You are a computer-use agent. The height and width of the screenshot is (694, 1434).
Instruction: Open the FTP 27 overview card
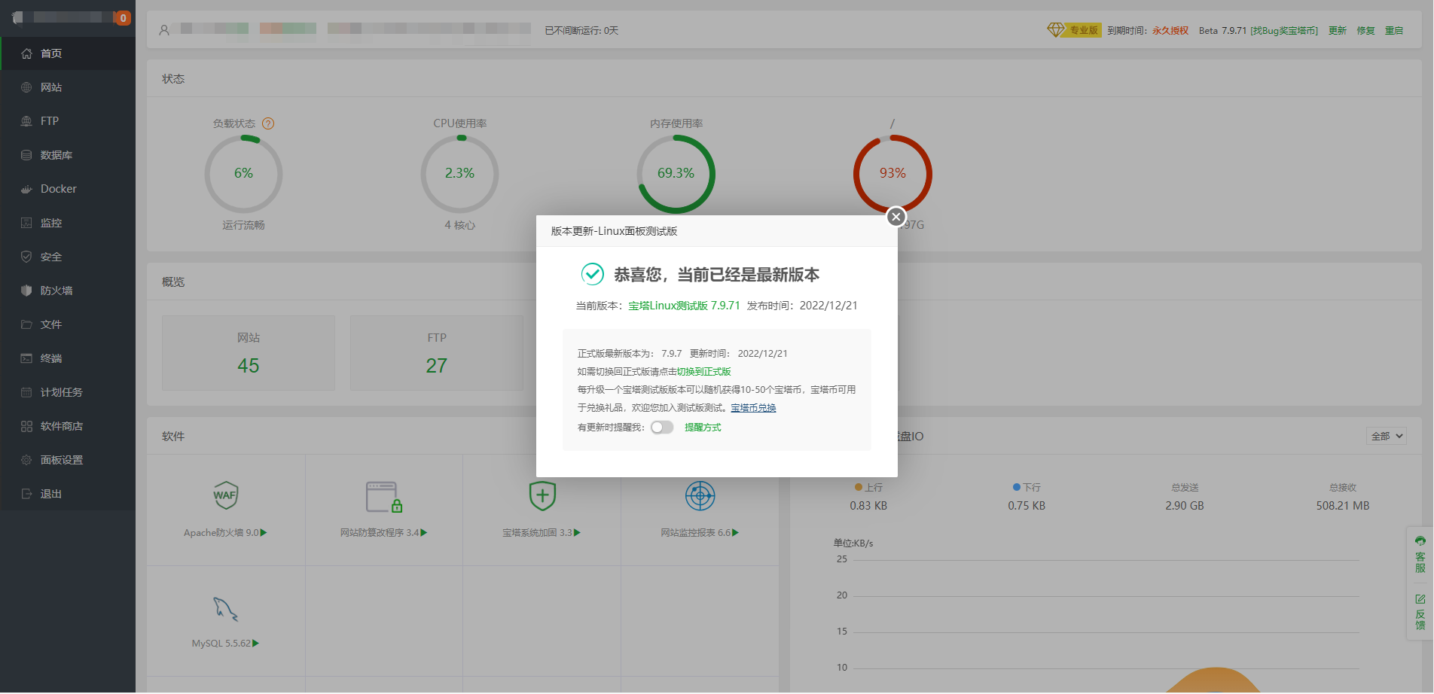click(437, 353)
